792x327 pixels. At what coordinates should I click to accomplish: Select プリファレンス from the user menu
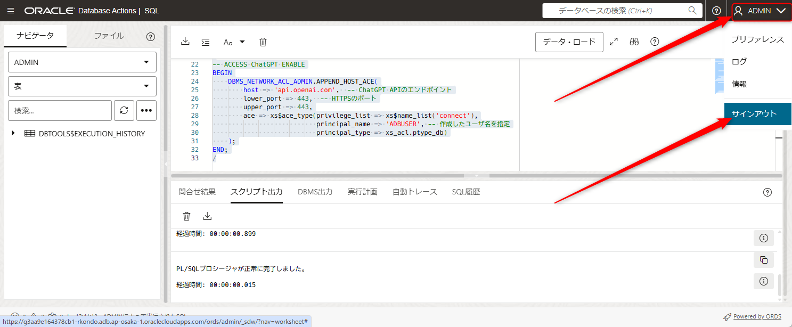click(758, 39)
